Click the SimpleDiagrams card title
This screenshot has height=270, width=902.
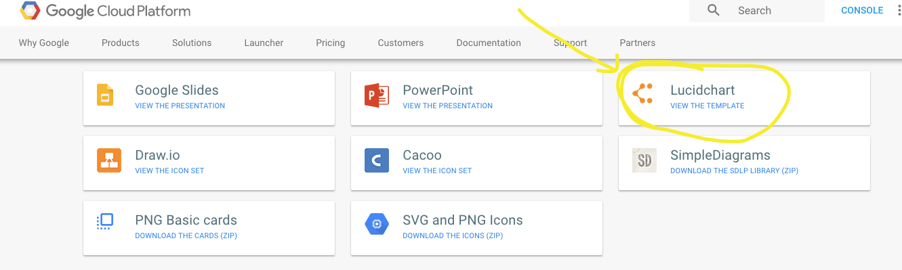tap(720, 155)
